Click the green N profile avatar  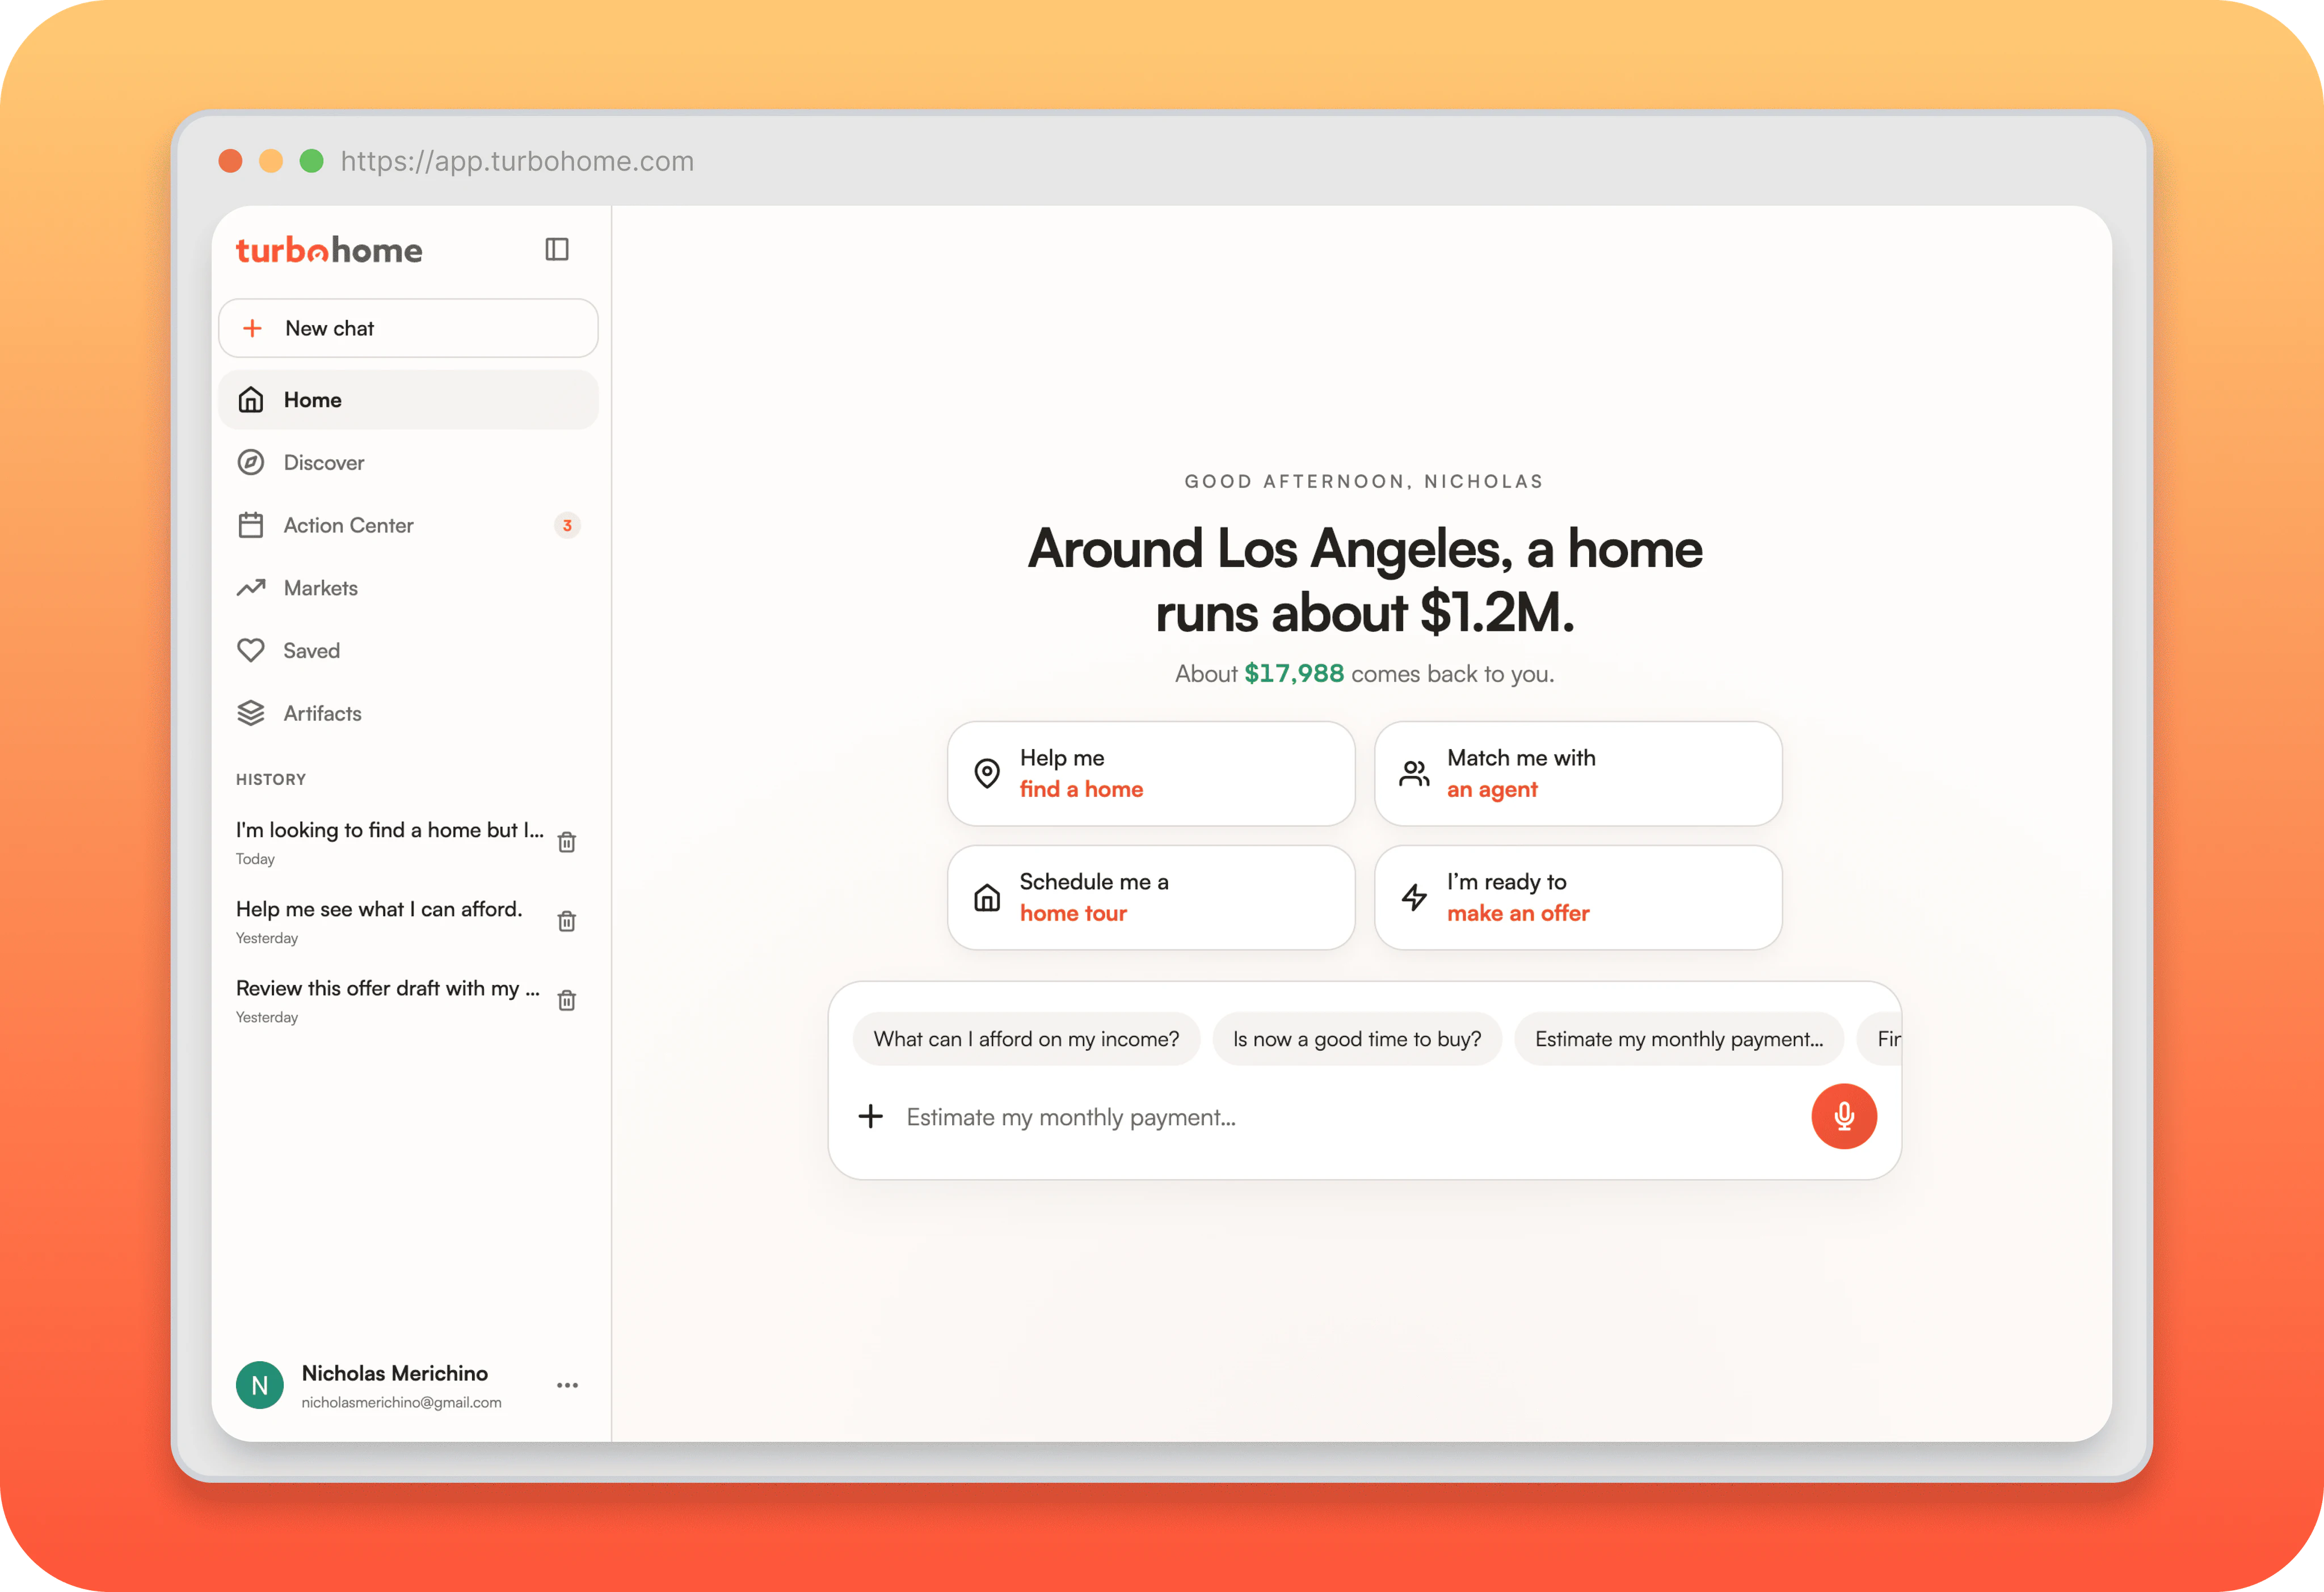tap(260, 1385)
